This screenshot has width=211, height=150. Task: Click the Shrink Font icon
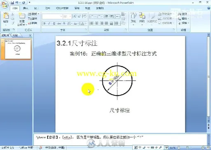point(79,17)
